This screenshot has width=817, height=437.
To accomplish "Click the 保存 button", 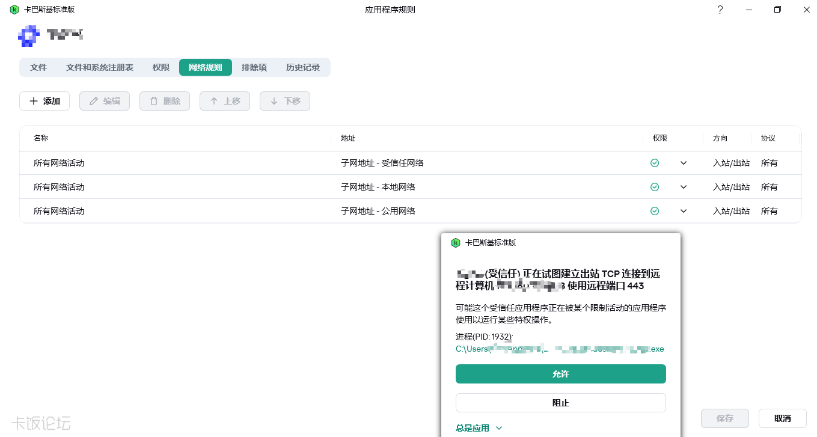I will [725, 418].
